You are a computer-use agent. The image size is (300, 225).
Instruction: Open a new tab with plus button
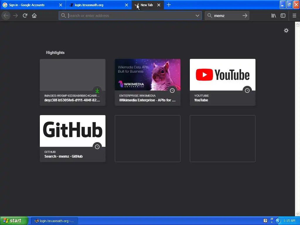[x=168, y=5]
